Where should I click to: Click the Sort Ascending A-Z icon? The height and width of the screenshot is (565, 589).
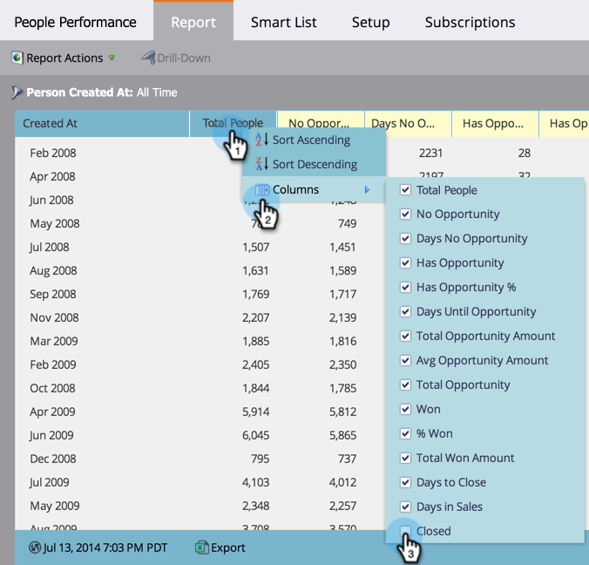(x=261, y=140)
